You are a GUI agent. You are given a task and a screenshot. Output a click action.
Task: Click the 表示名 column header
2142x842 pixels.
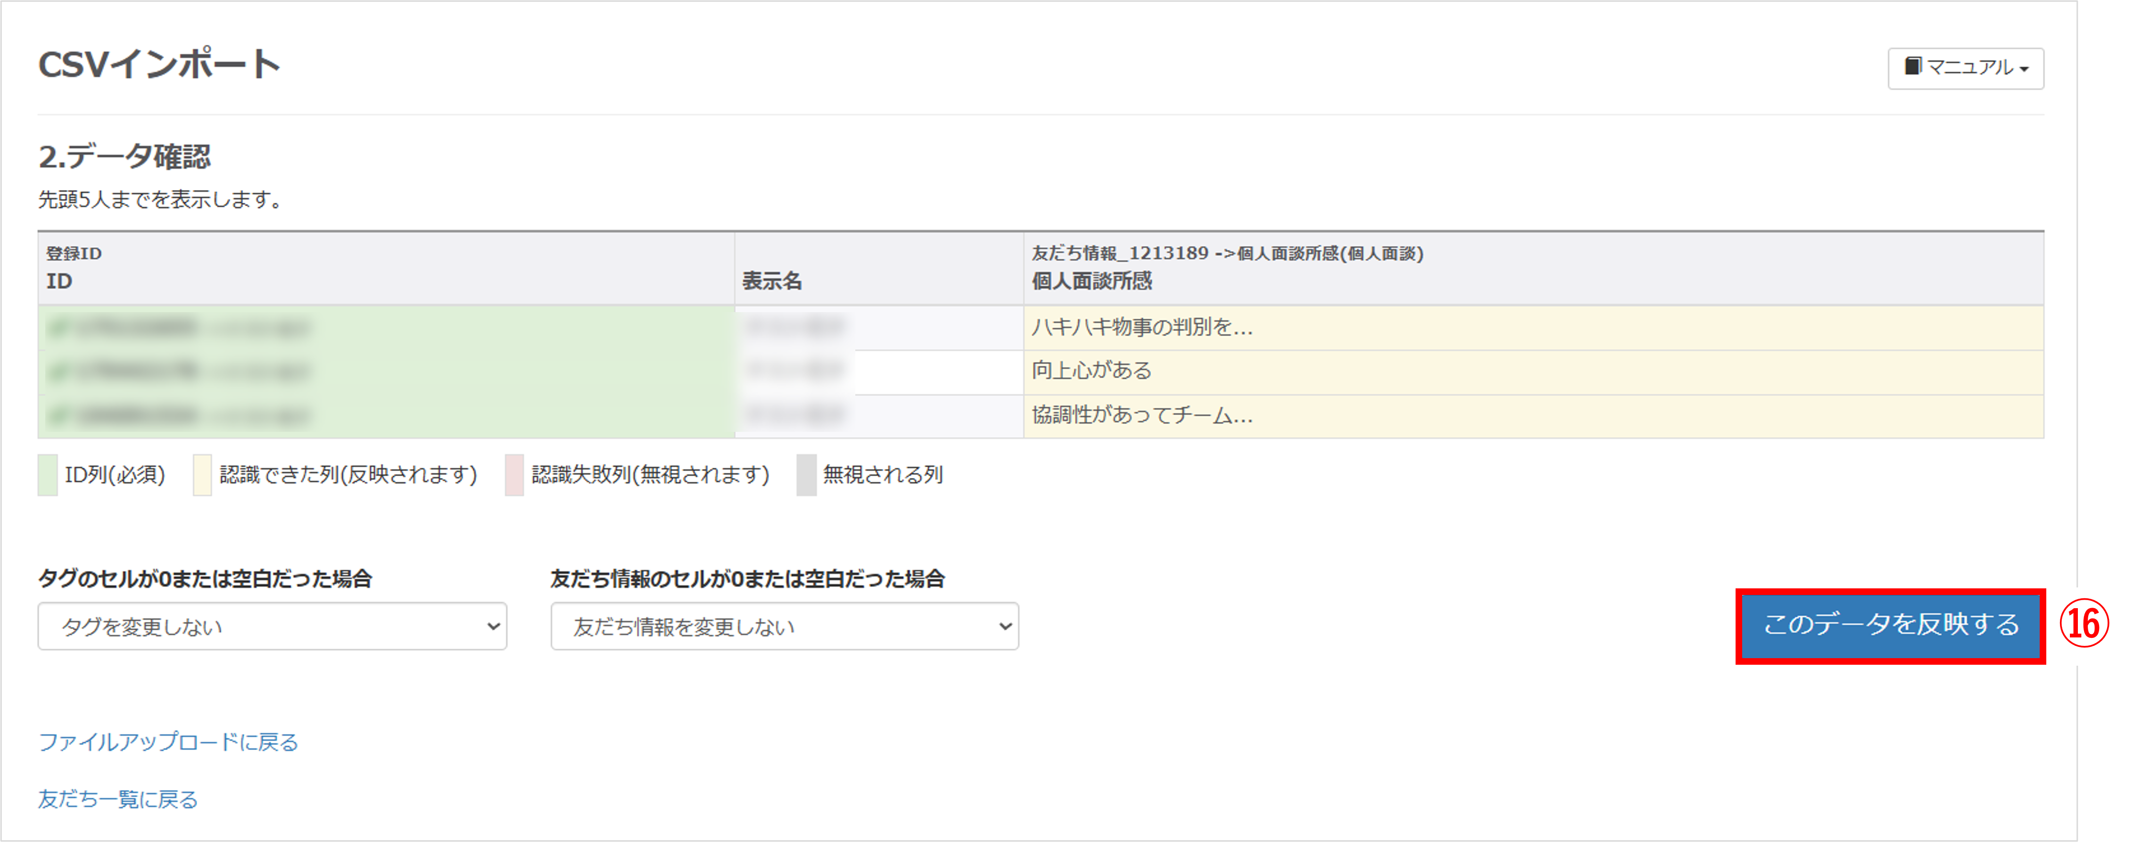[772, 281]
